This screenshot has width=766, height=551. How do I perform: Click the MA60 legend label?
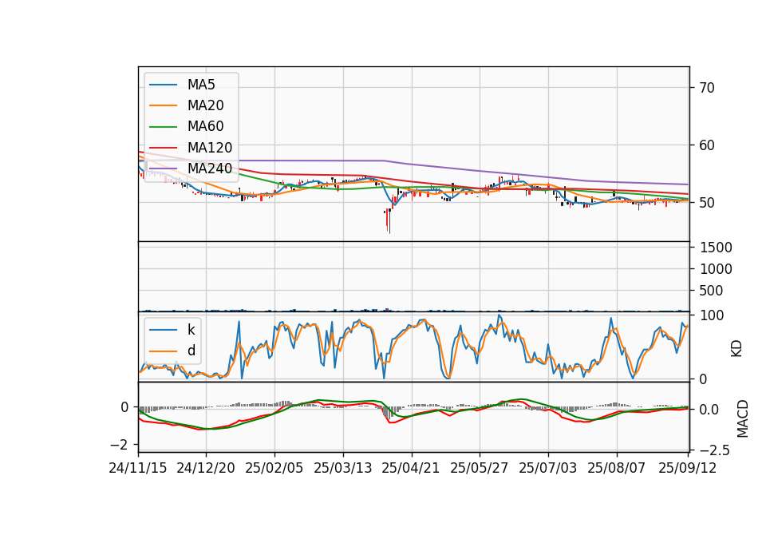pyautogui.click(x=205, y=127)
